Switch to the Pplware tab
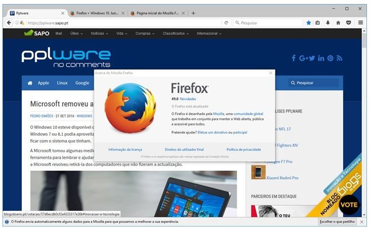 pyautogui.click(x=35, y=13)
